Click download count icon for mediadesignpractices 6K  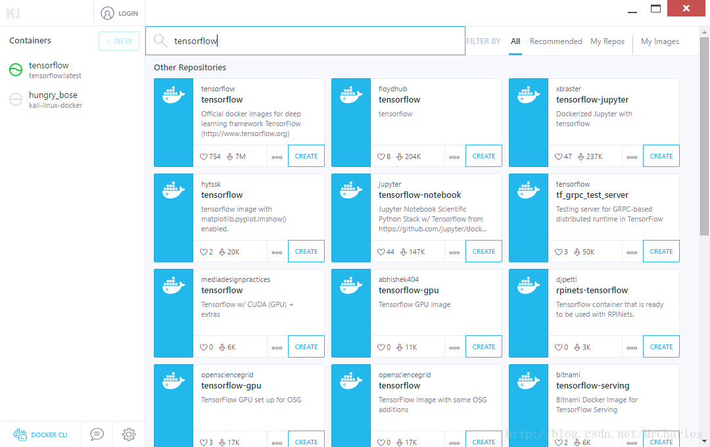[x=222, y=347]
